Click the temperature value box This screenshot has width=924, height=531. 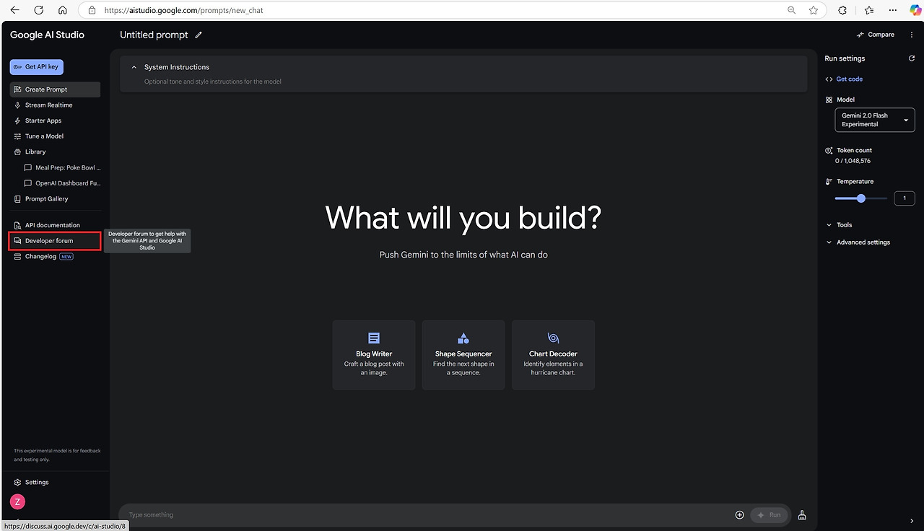click(904, 198)
